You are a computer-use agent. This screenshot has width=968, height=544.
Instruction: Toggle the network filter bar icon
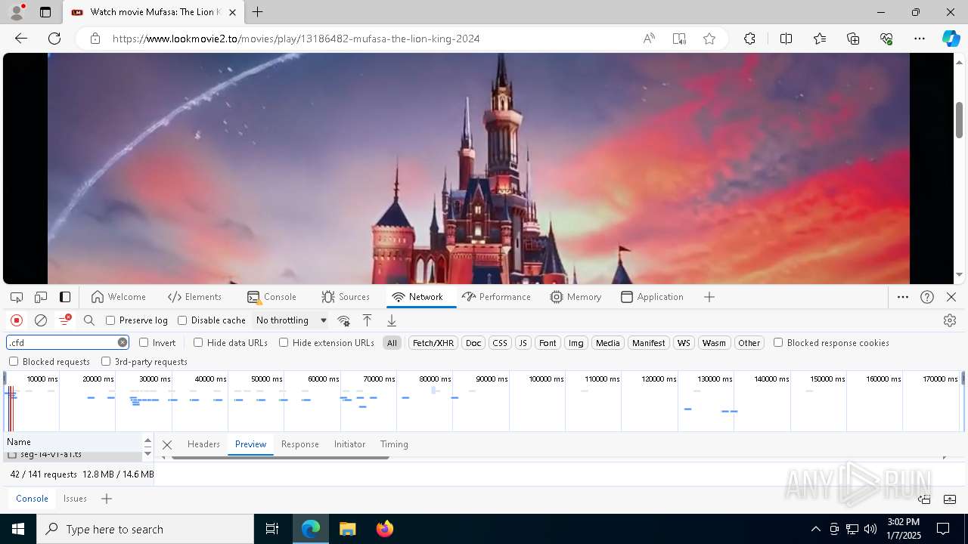coord(65,320)
